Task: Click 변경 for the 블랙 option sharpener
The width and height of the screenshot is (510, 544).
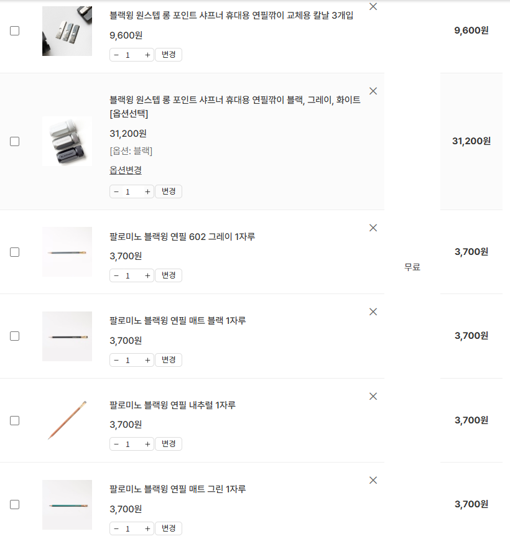Action: [x=169, y=191]
